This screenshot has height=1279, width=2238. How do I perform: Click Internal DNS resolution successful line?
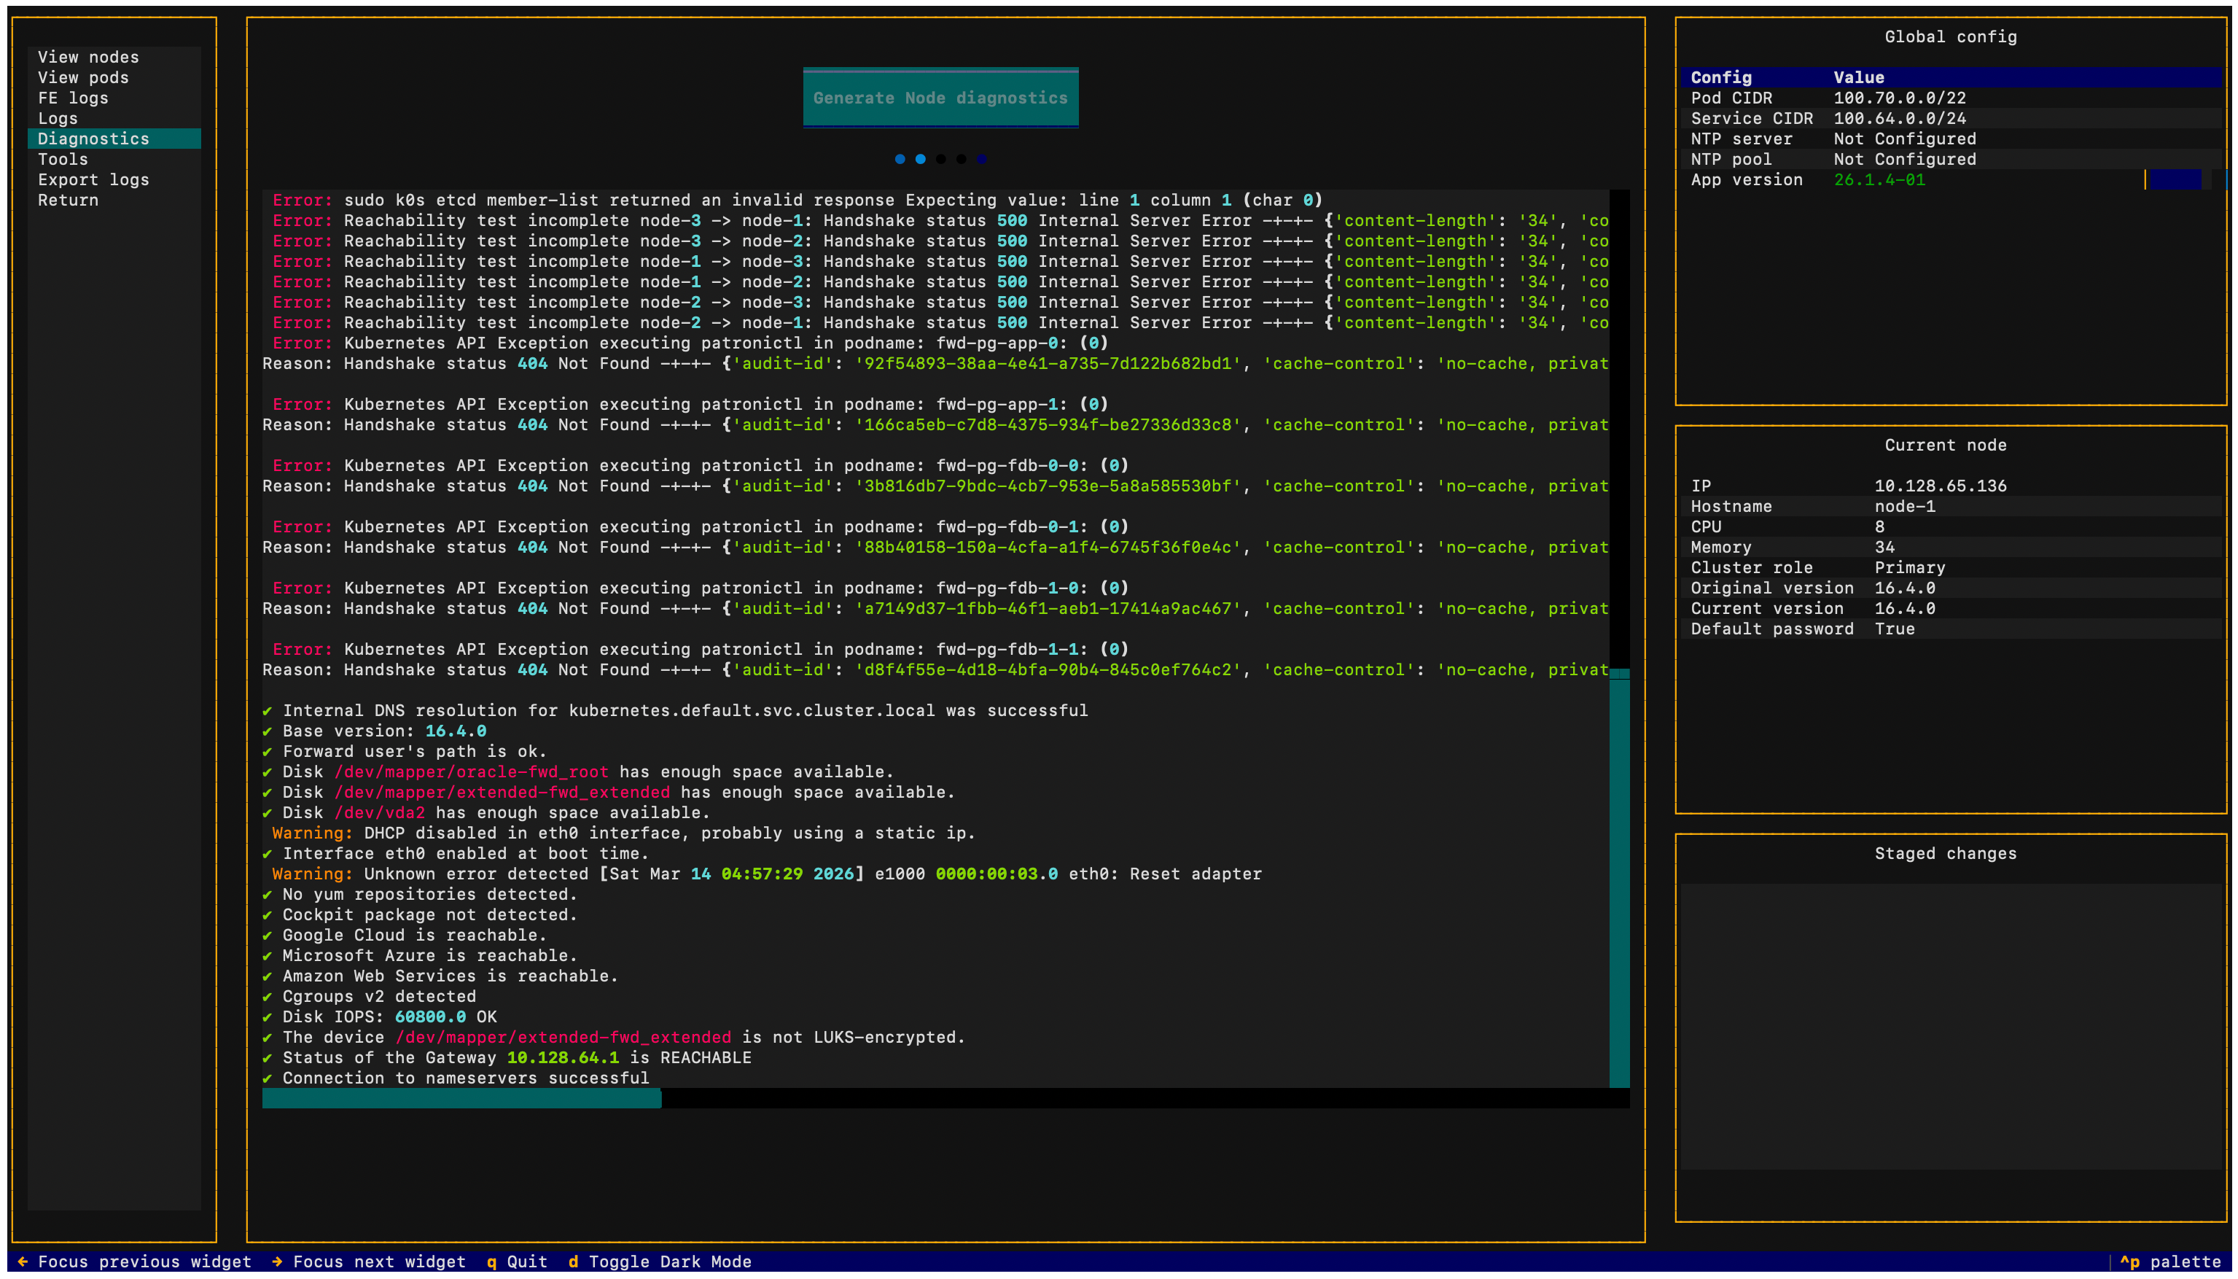pyautogui.click(x=675, y=711)
